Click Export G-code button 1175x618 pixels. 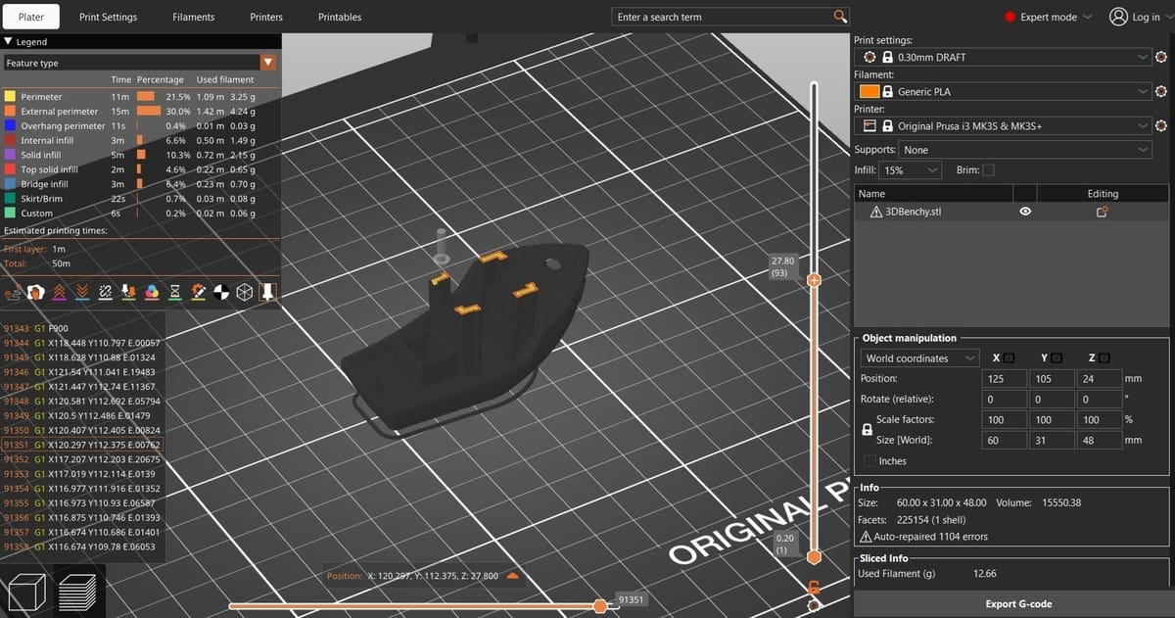[1018, 603]
